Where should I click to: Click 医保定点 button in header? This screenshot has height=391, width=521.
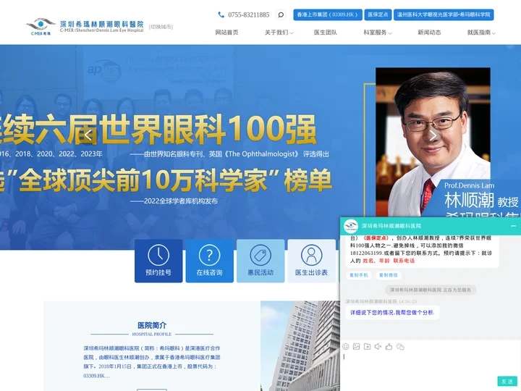pos(378,14)
